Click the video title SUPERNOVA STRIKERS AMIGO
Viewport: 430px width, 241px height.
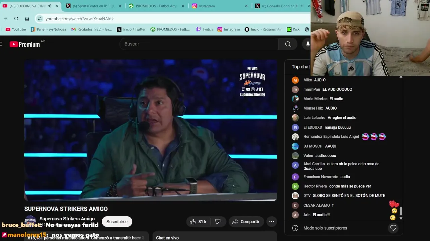[66, 209]
